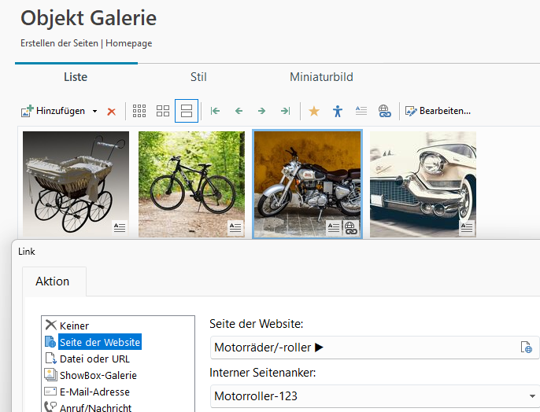This screenshot has width=540, height=412.
Task: Click the gold star favorite icon
Action: [x=314, y=111]
